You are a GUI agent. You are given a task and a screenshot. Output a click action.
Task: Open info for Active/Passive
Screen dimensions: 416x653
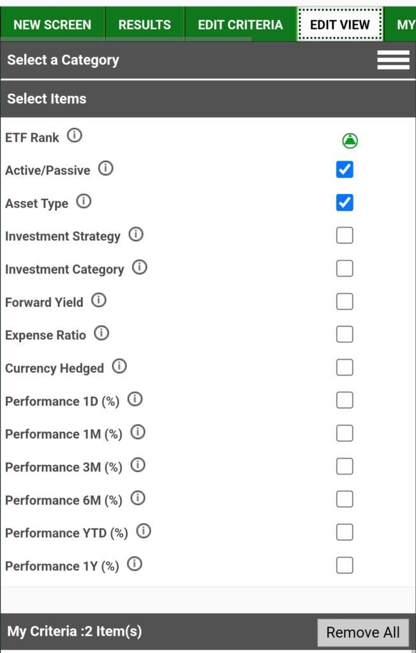[106, 169]
